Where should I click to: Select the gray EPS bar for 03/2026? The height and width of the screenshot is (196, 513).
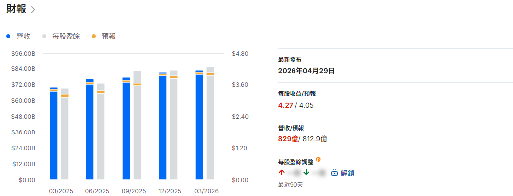(210, 123)
